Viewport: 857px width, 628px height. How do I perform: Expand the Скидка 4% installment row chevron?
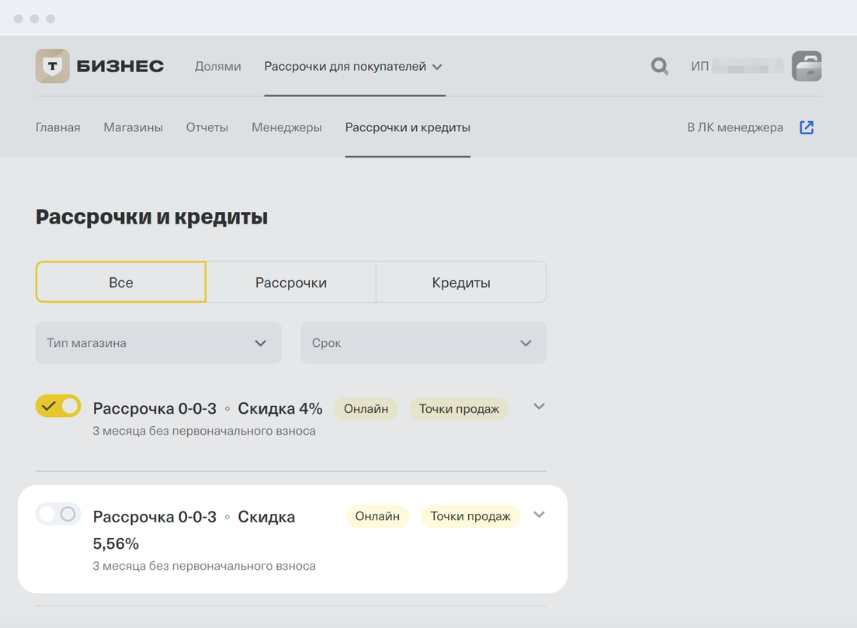click(539, 407)
